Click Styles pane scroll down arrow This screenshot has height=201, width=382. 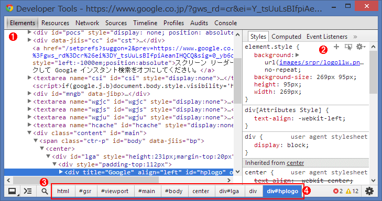pyautogui.click(x=374, y=180)
